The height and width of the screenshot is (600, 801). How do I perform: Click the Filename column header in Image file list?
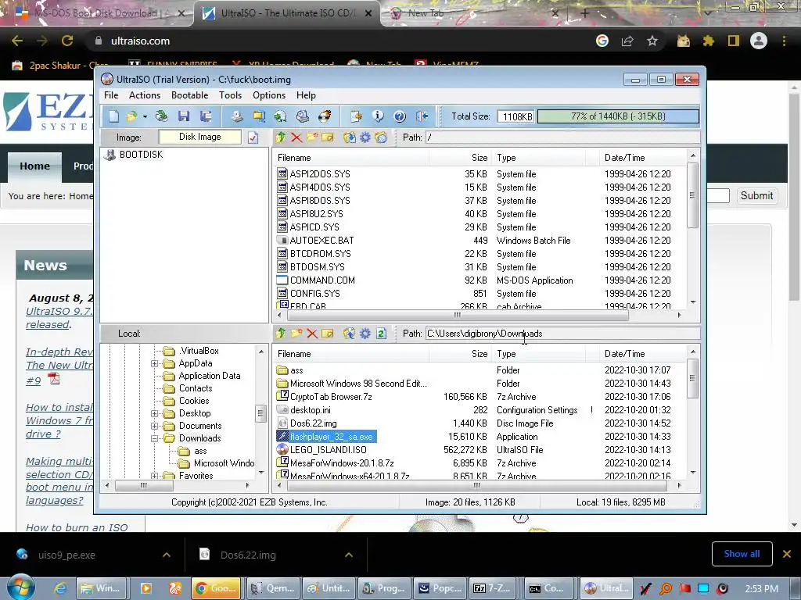(x=350, y=158)
